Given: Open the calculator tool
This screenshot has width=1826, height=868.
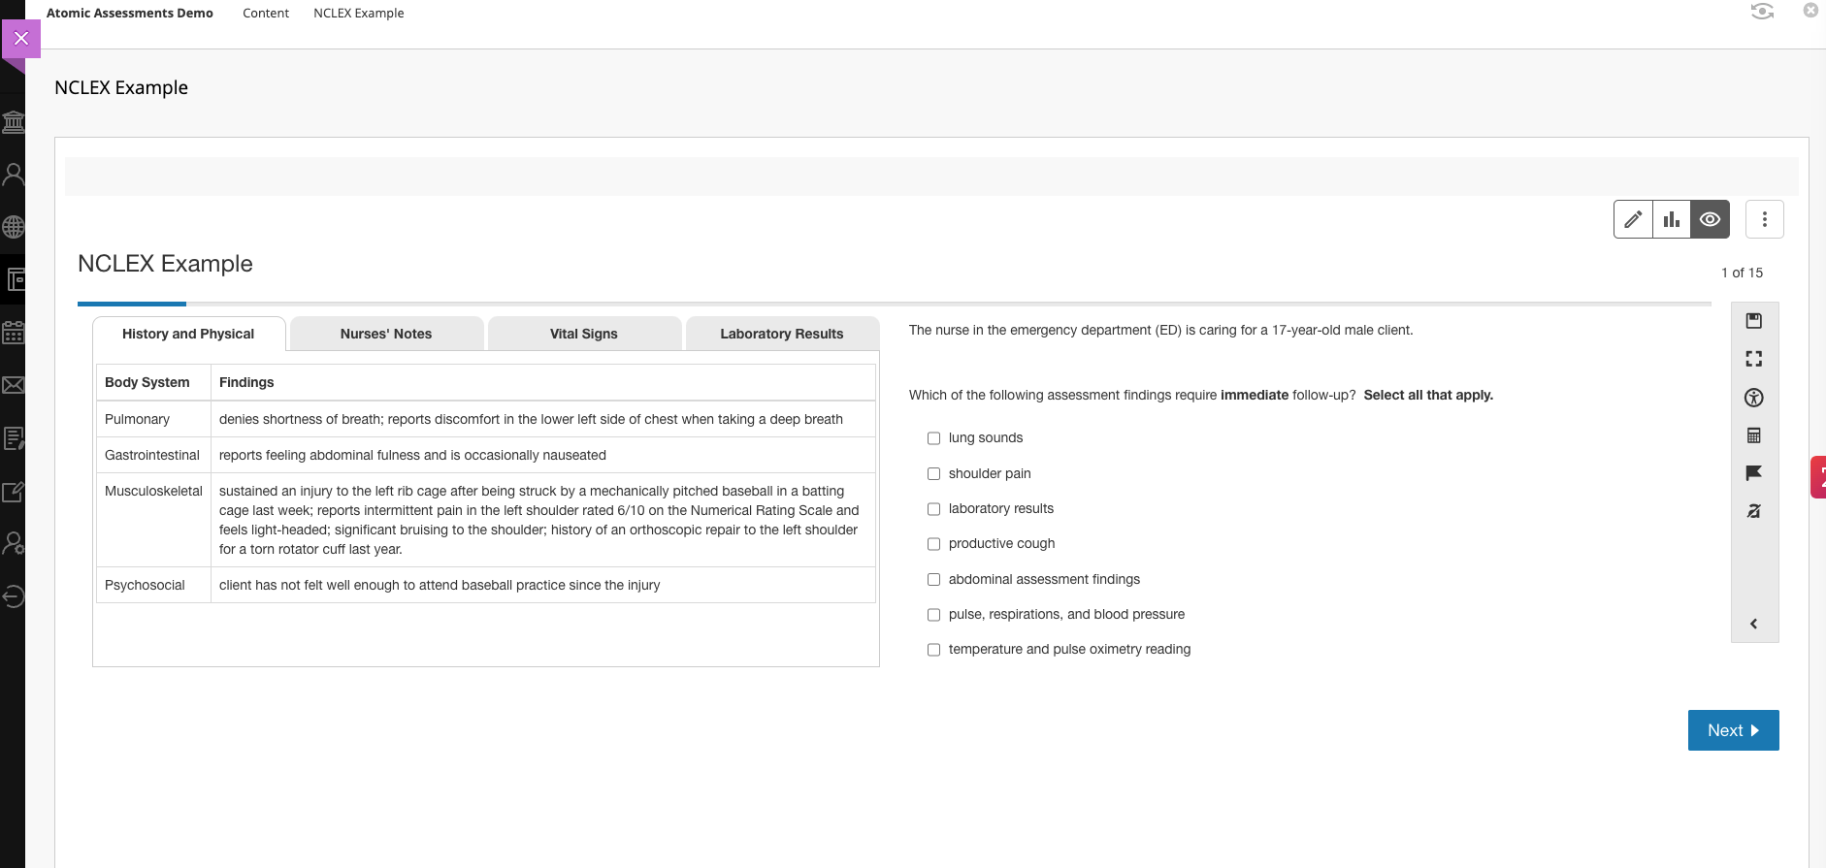Looking at the screenshot, I should [1753, 435].
